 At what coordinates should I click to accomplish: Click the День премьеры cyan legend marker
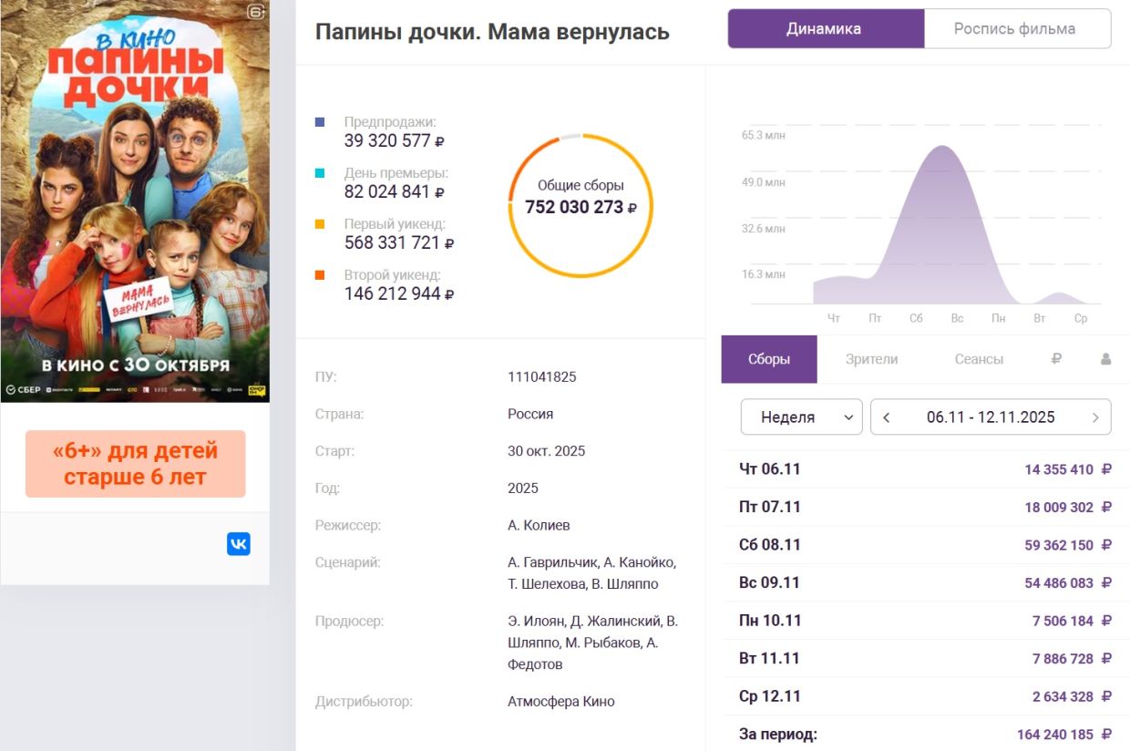(319, 173)
